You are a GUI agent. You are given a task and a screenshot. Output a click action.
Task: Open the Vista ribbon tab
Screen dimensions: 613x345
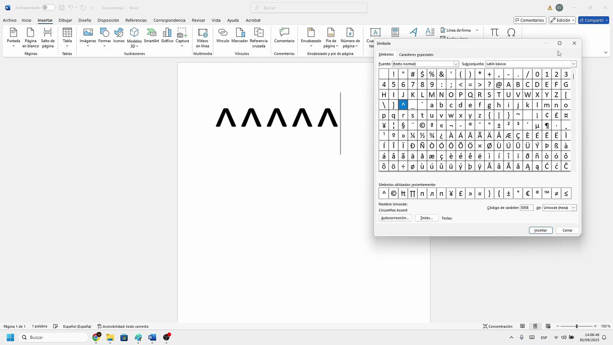(216, 20)
